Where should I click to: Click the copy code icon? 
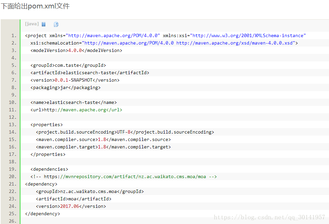click(x=56, y=24)
